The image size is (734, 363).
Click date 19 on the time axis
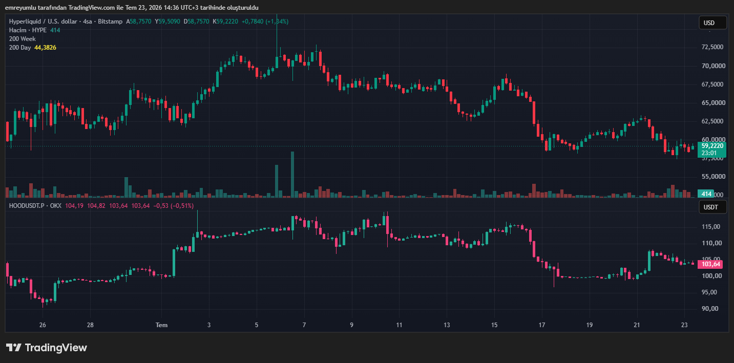point(590,325)
